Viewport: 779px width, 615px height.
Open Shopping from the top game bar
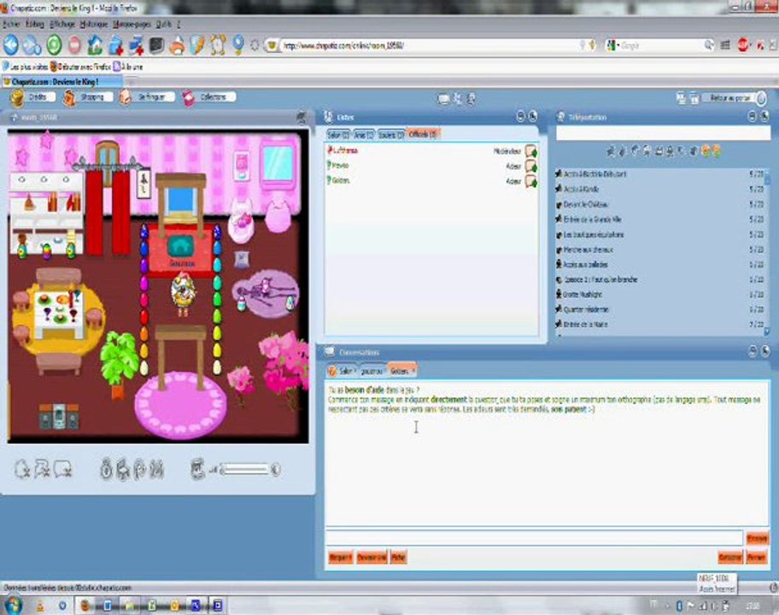(89, 97)
